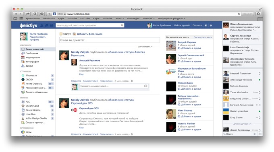
Task: Expand the News bookmarks dropdown
Action: coord(120,18)
